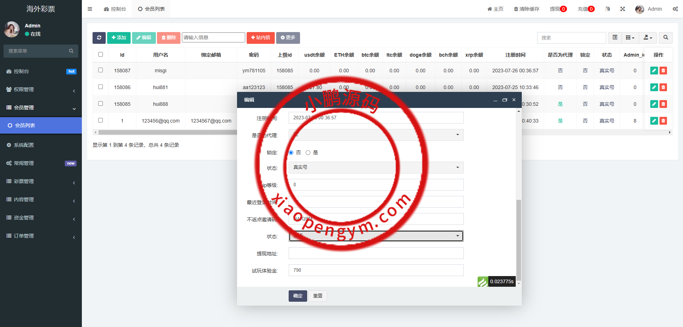
Task: Open the settings gears icon top right
Action: (x=675, y=9)
